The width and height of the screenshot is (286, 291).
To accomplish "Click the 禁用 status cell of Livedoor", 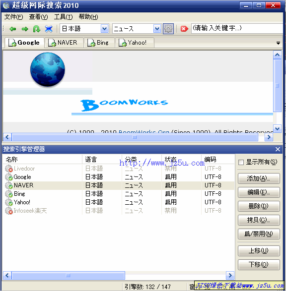I will click(170, 169).
